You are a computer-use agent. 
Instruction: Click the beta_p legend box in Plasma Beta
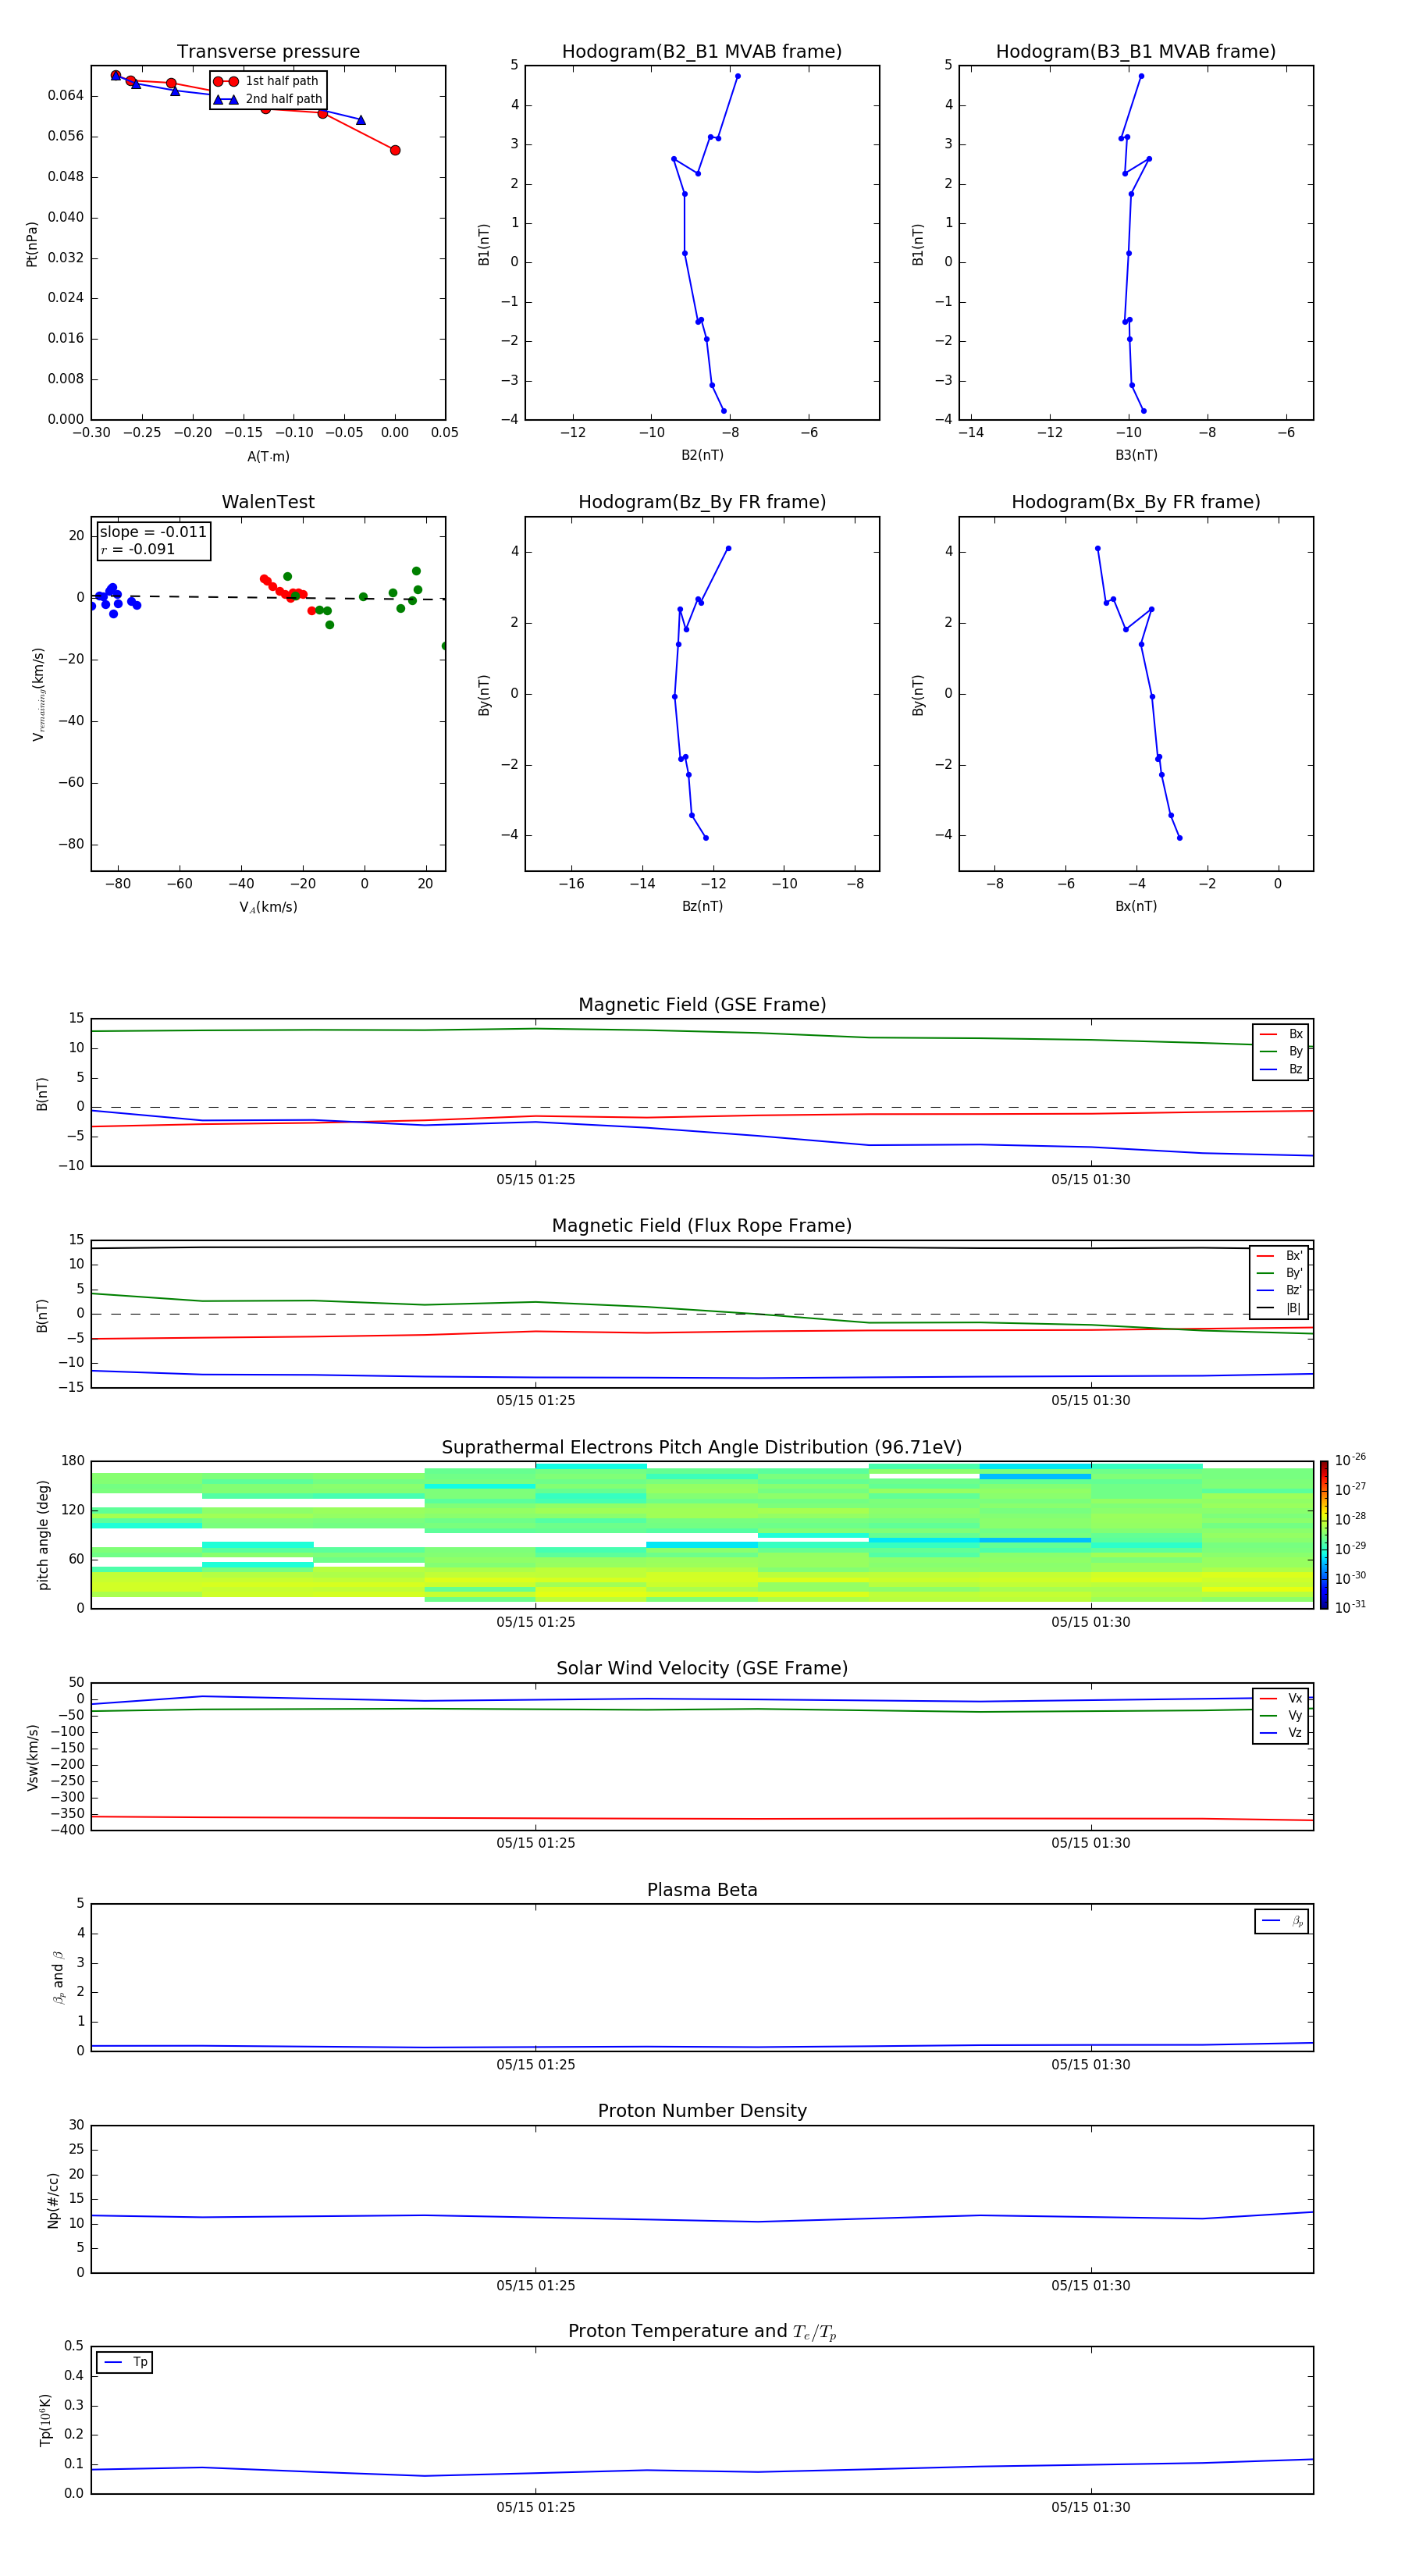1282,1921
